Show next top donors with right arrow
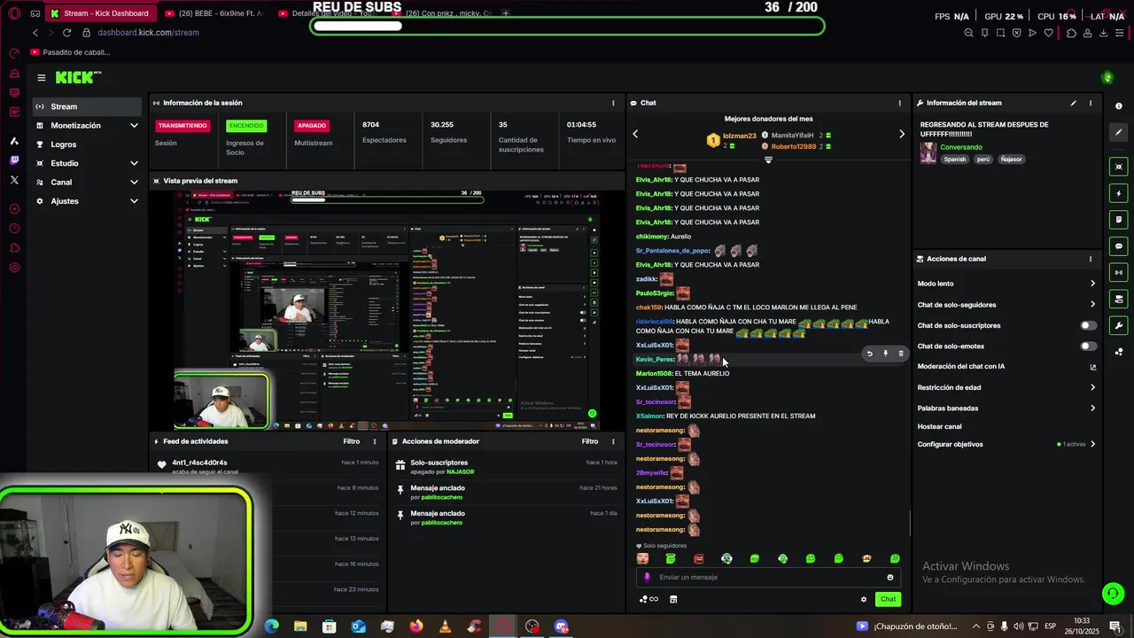1134x638 pixels. [902, 134]
